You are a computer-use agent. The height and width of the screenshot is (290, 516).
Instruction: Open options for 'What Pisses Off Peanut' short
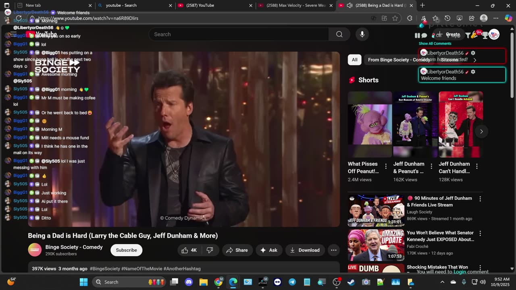pos(386,166)
